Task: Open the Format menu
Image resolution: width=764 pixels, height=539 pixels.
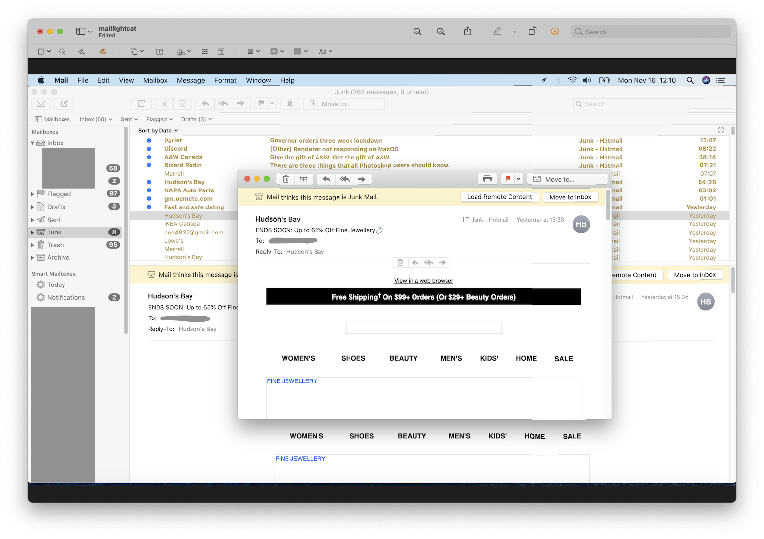Action: (225, 80)
